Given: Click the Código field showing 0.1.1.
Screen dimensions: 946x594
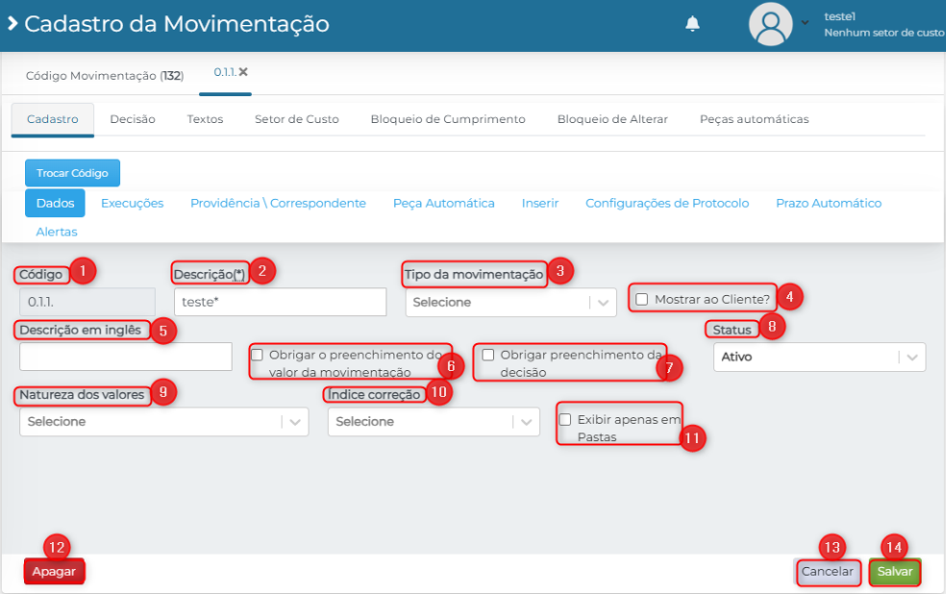Looking at the screenshot, I should (87, 302).
